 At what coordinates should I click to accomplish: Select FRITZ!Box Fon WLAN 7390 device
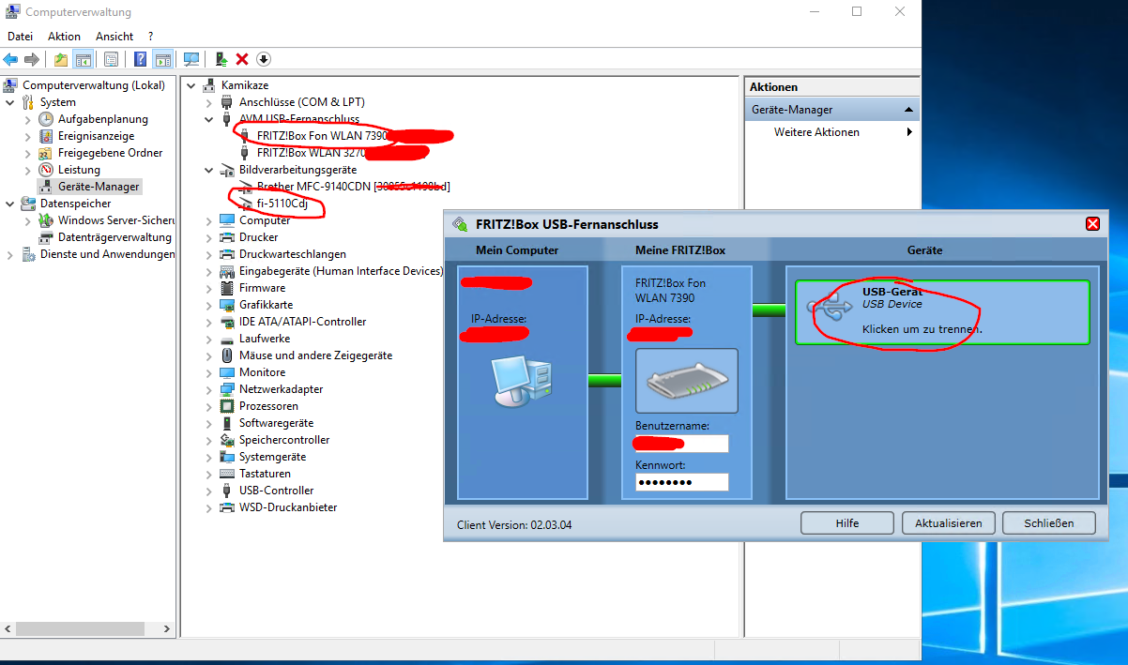[322, 136]
